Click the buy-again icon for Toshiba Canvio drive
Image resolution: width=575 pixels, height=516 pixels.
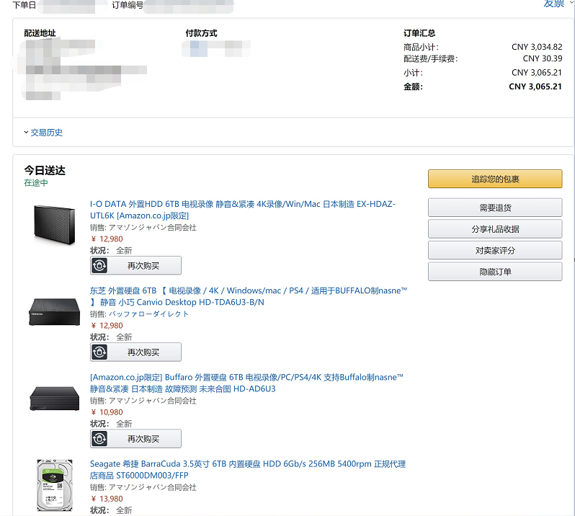tap(99, 352)
